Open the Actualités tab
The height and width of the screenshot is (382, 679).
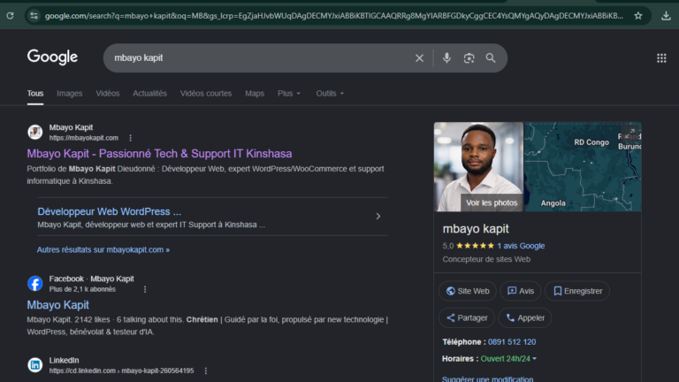[x=149, y=93]
